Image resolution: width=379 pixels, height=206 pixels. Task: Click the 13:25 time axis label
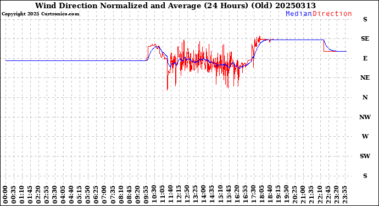pos(195,194)
